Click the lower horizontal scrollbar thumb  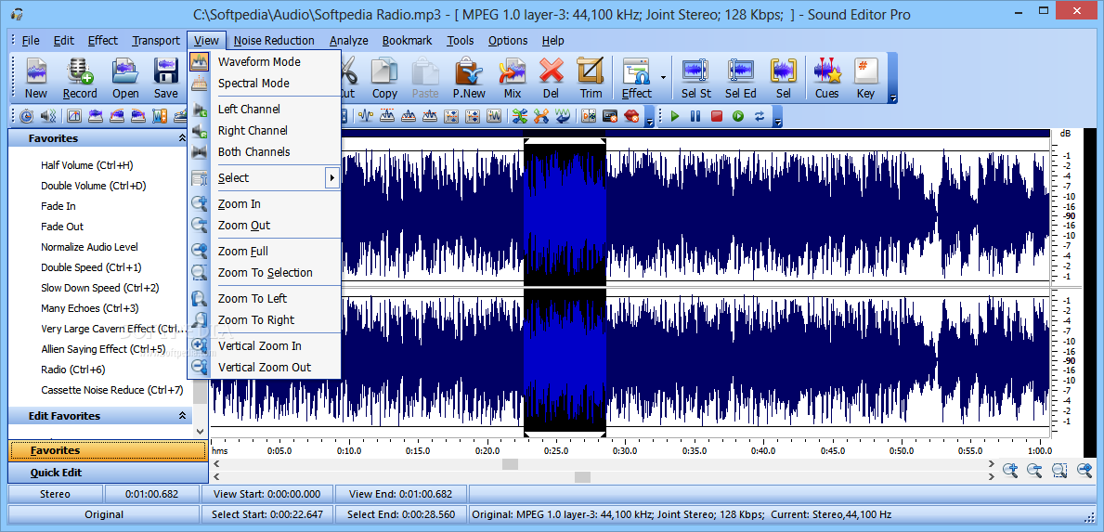coord(582,476)
